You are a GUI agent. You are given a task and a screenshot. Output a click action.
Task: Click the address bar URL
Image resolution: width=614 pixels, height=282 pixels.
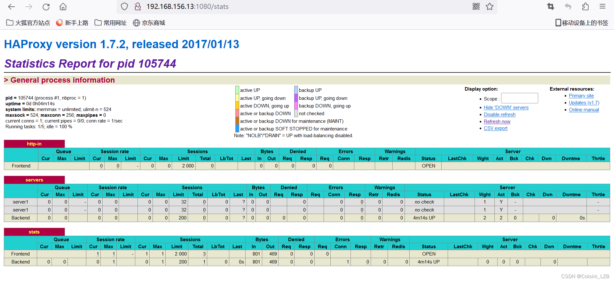click(x=187, y=7)
